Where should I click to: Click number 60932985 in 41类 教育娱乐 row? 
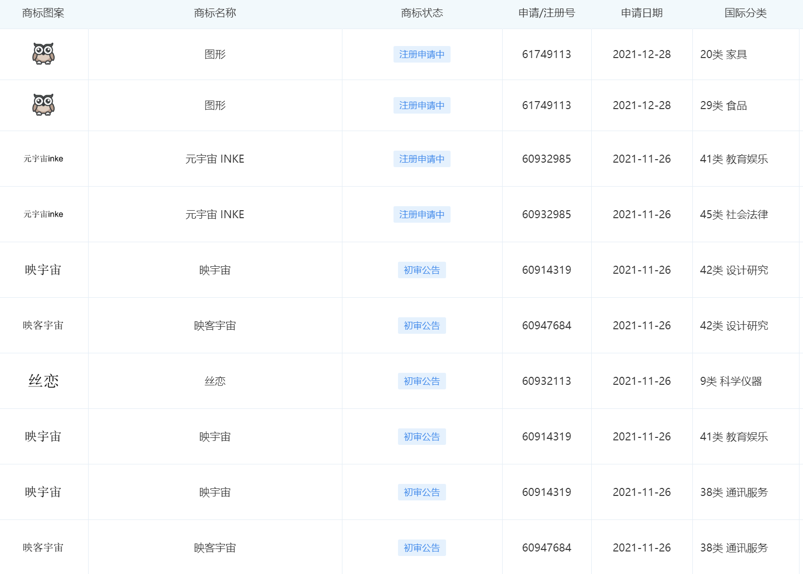[547, 159]
